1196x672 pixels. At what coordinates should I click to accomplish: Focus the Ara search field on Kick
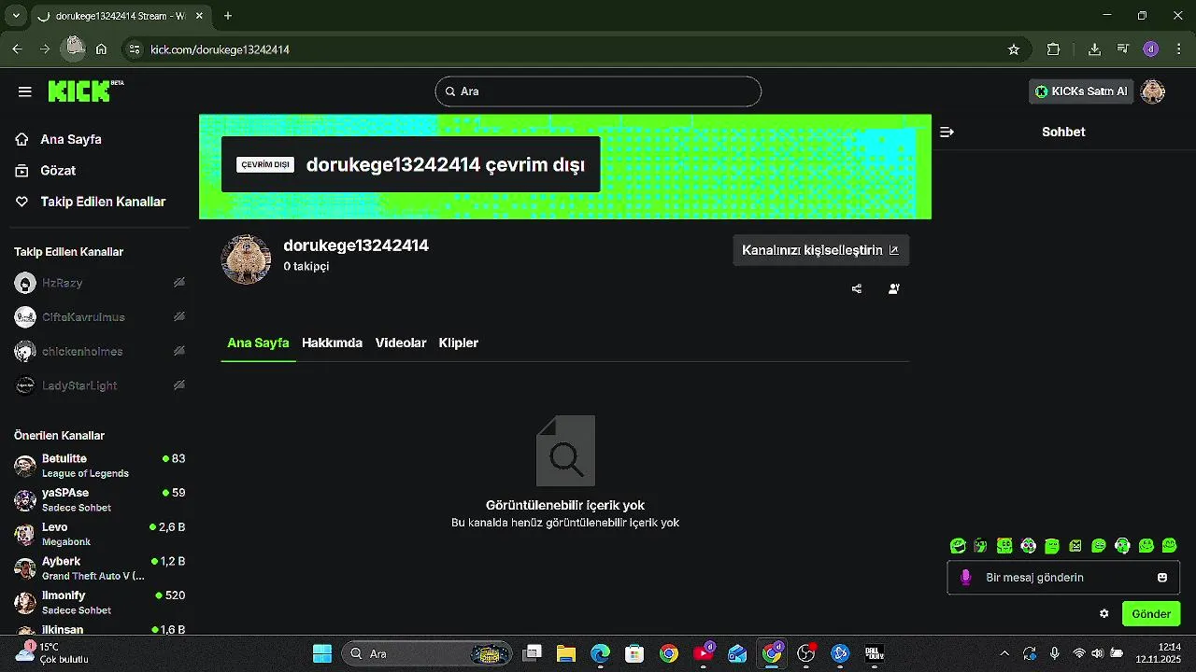coord(598,91)
